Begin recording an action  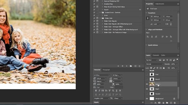point(122,66)
